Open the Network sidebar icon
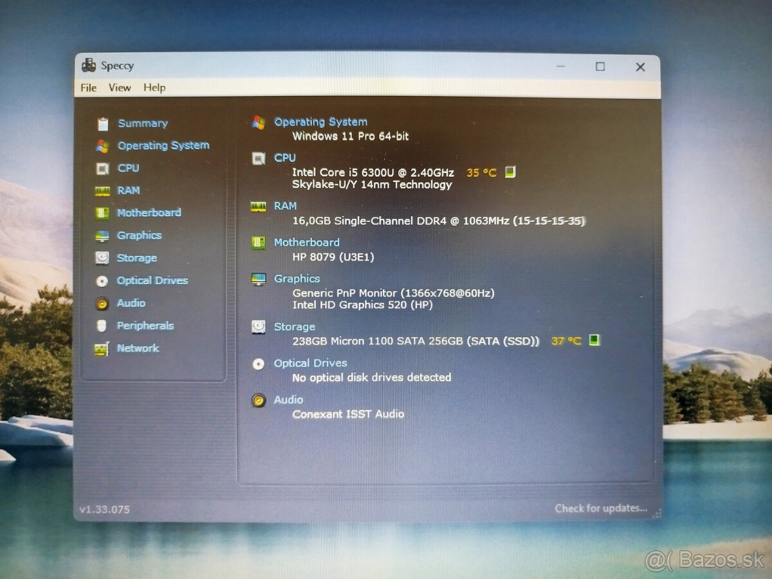Viewport: 772px width, 579px height. [104, 348]
